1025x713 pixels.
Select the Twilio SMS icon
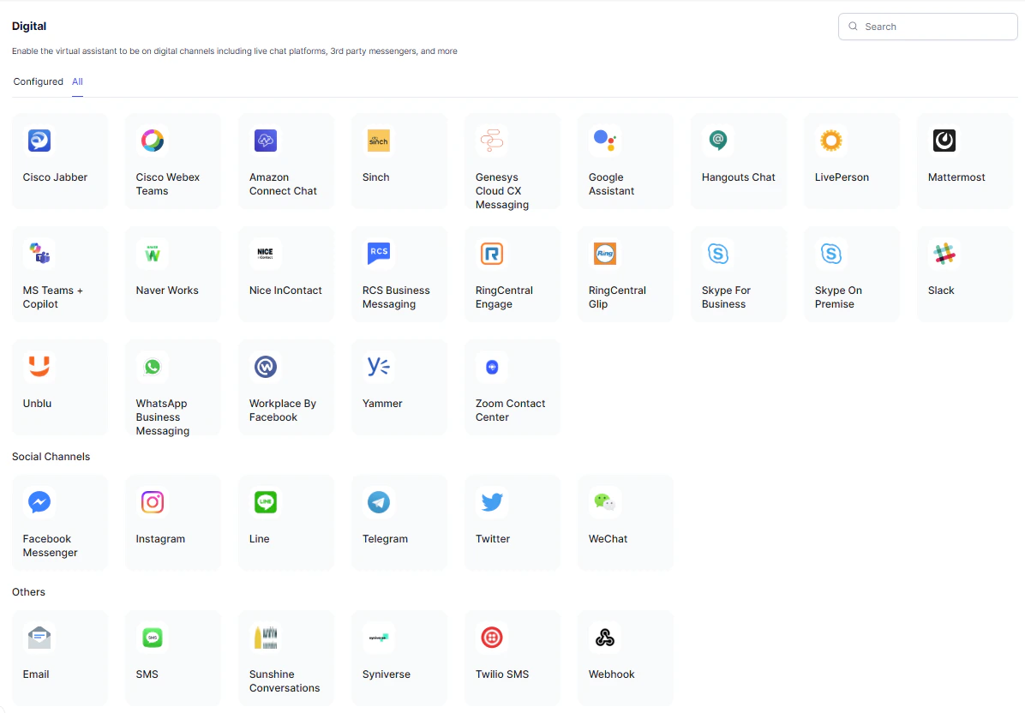492,638
